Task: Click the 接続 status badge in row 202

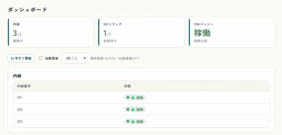Action: click(x=135, y=109)
